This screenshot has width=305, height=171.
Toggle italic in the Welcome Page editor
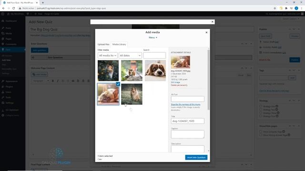tap(58, 81)
